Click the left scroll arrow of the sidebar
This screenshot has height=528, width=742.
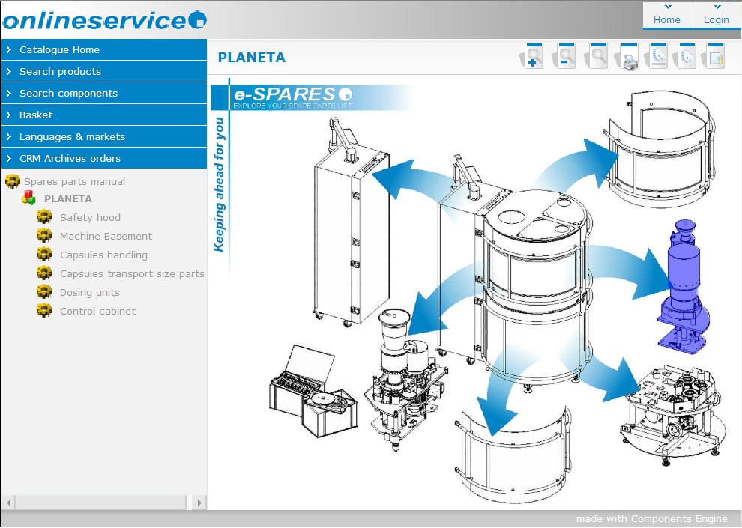point(8,502)
